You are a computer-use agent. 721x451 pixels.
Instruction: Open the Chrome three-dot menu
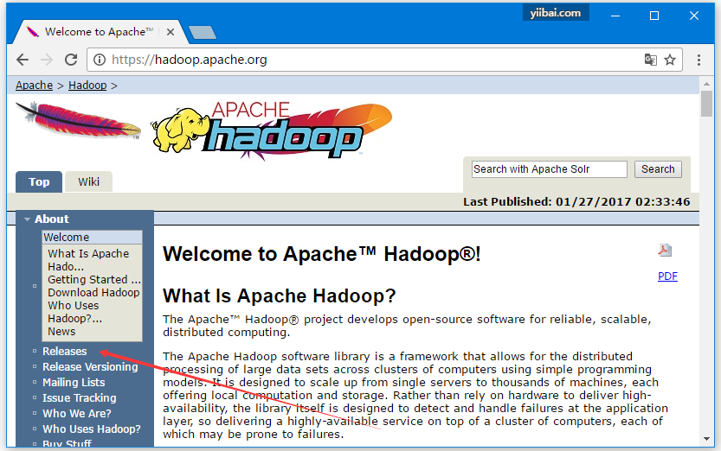(x=698, y=60)
